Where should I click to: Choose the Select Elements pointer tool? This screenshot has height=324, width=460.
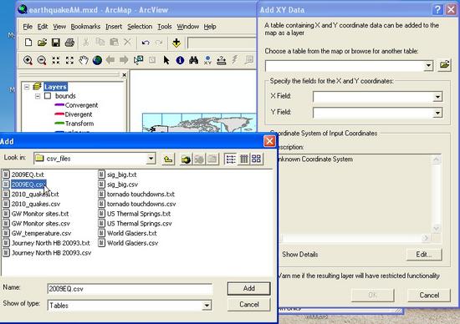pyautogui.click(x=166, y=60)
